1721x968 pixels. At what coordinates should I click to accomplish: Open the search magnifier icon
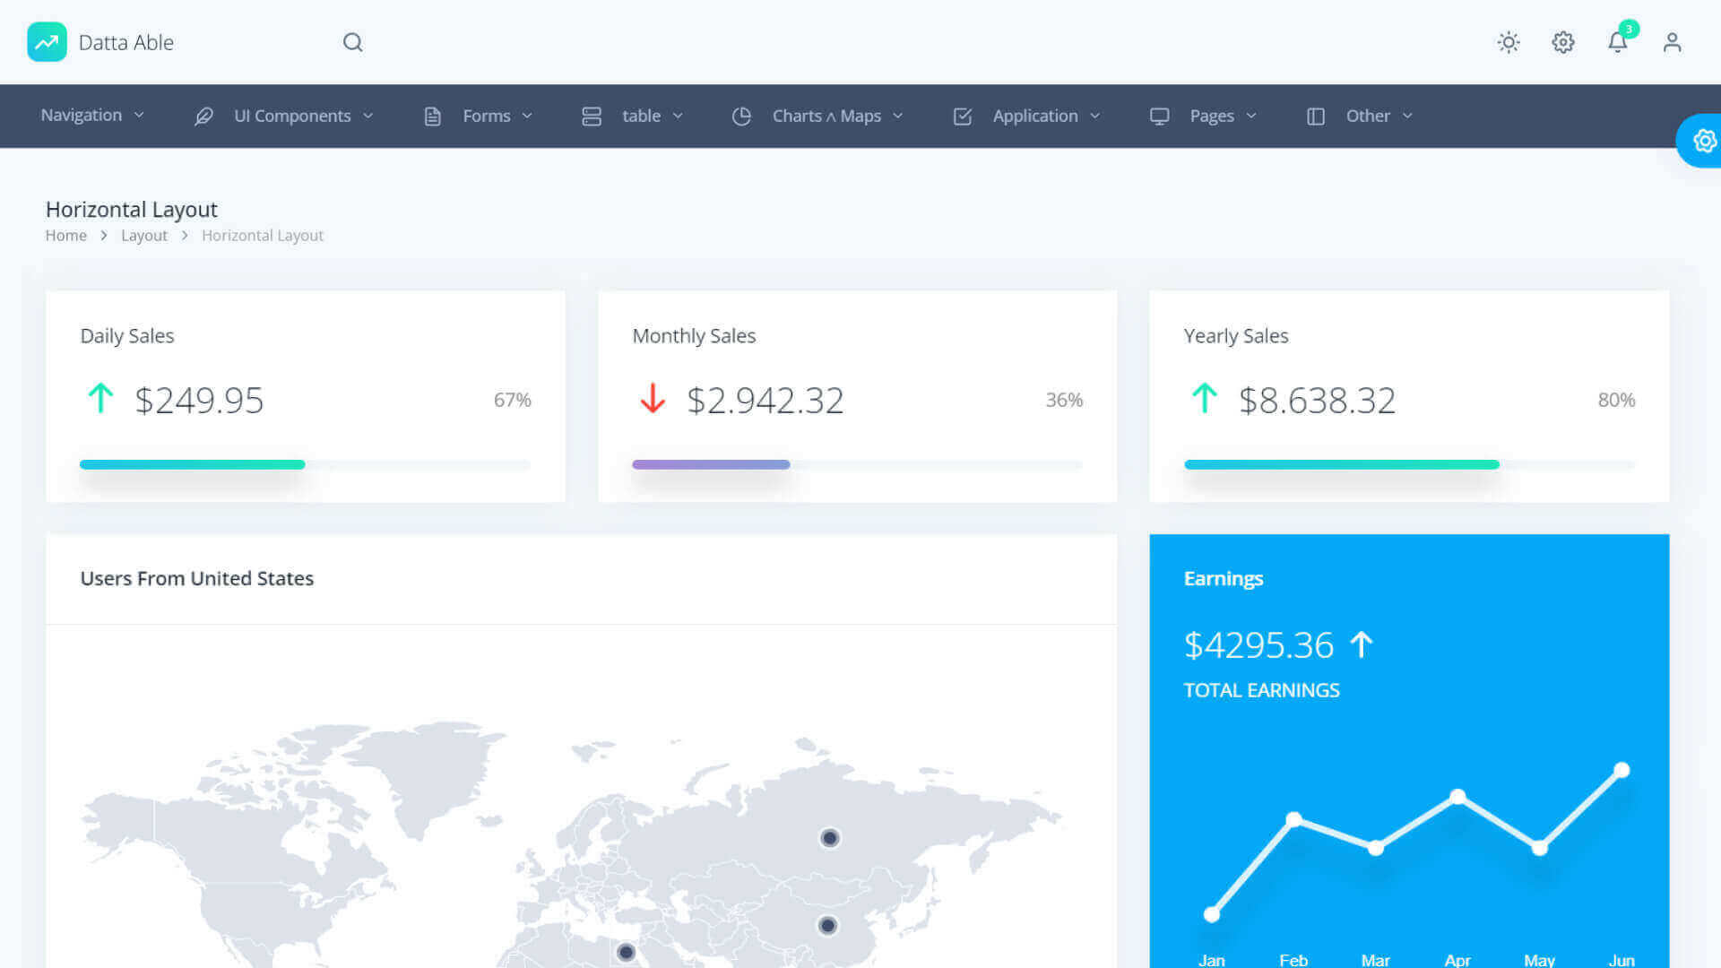pos(352,42)
